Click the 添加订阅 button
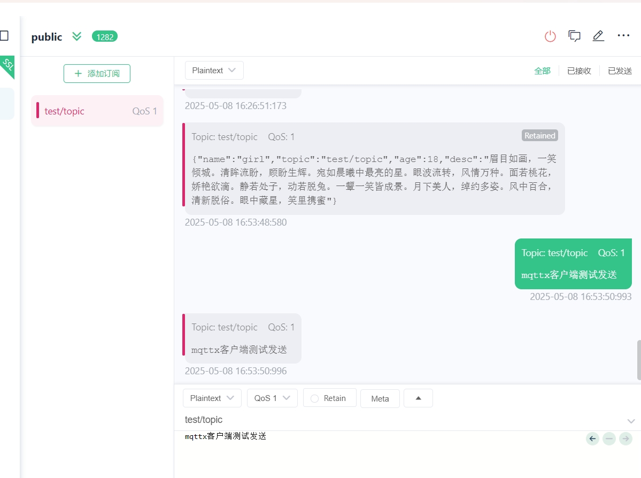This screenshot has height=478, width=641. coord(97,74)
